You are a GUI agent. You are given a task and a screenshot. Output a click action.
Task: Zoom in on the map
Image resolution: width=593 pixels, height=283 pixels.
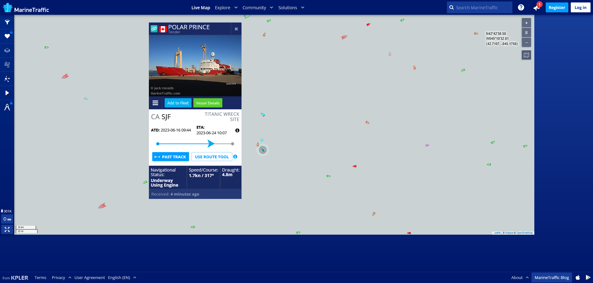click(x=526, y=23)
